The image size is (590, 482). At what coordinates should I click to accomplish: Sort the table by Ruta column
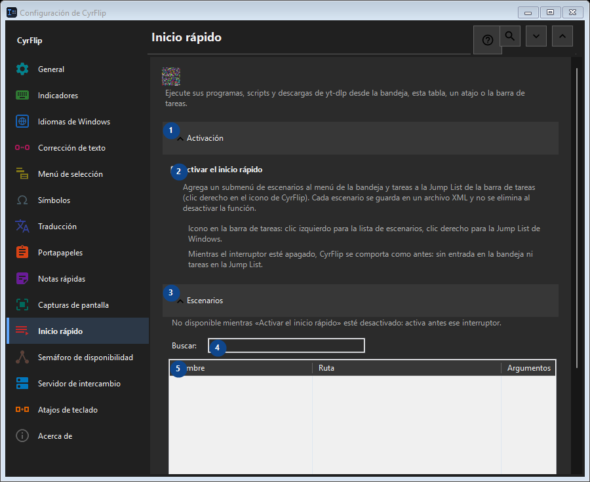coord(406,368)
